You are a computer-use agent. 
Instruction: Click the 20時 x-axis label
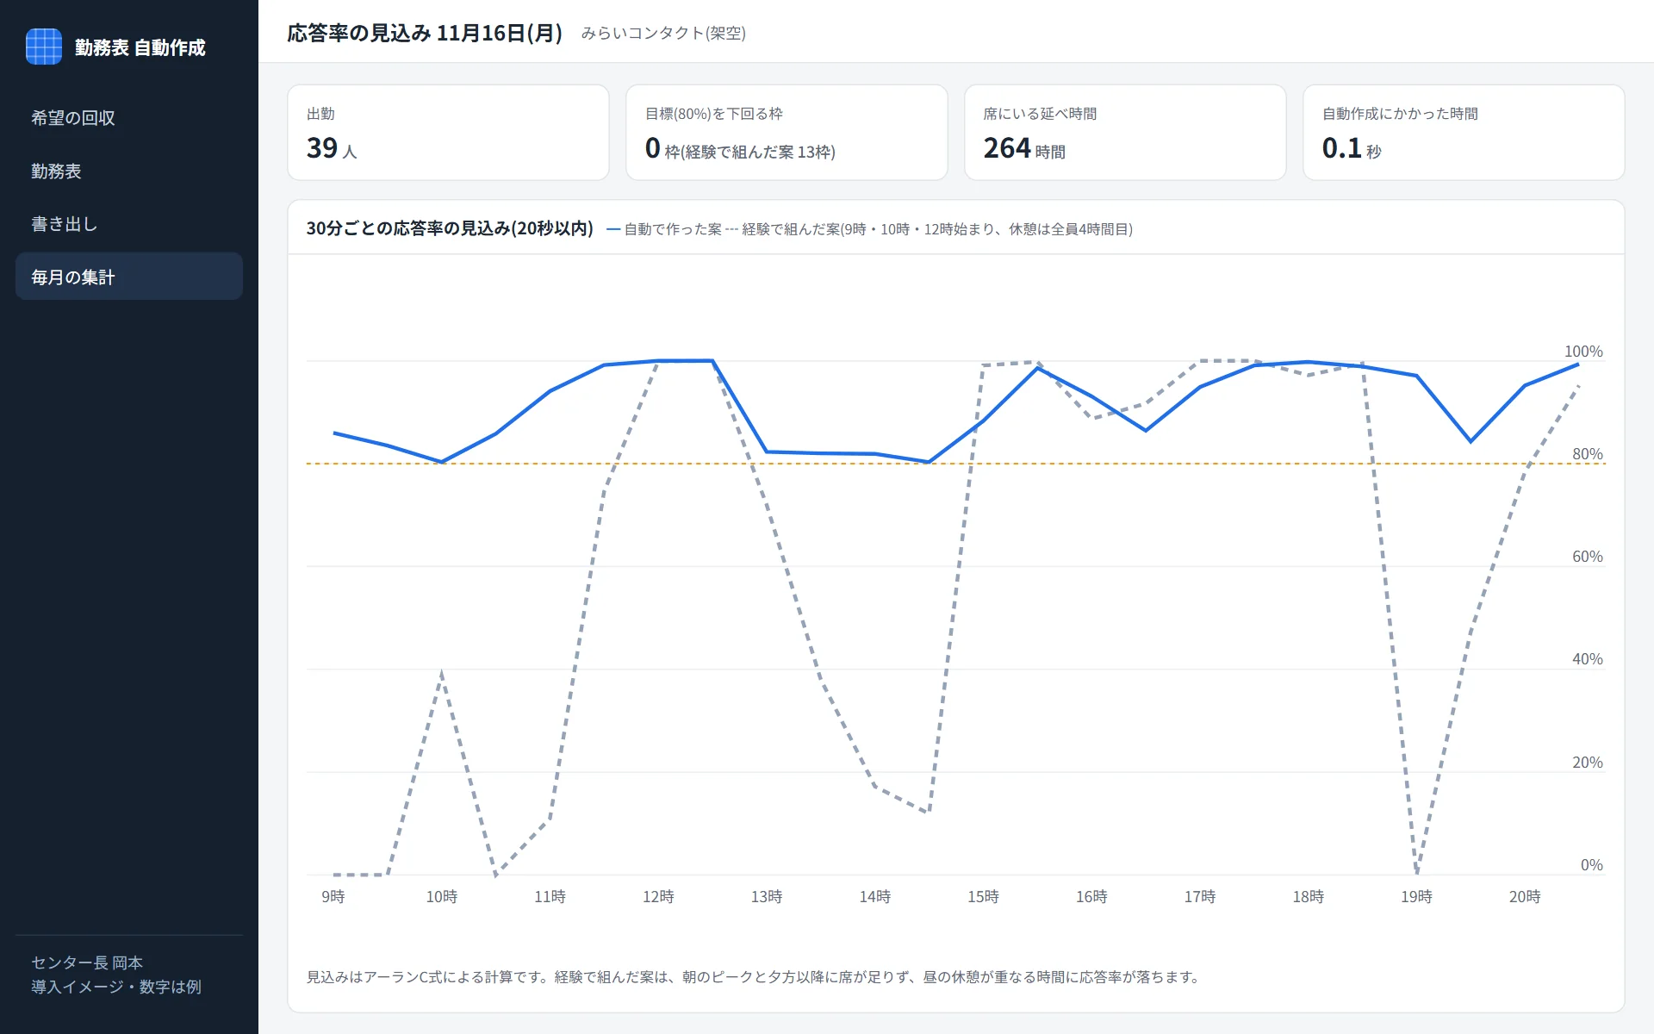[x=1525, y=897]
